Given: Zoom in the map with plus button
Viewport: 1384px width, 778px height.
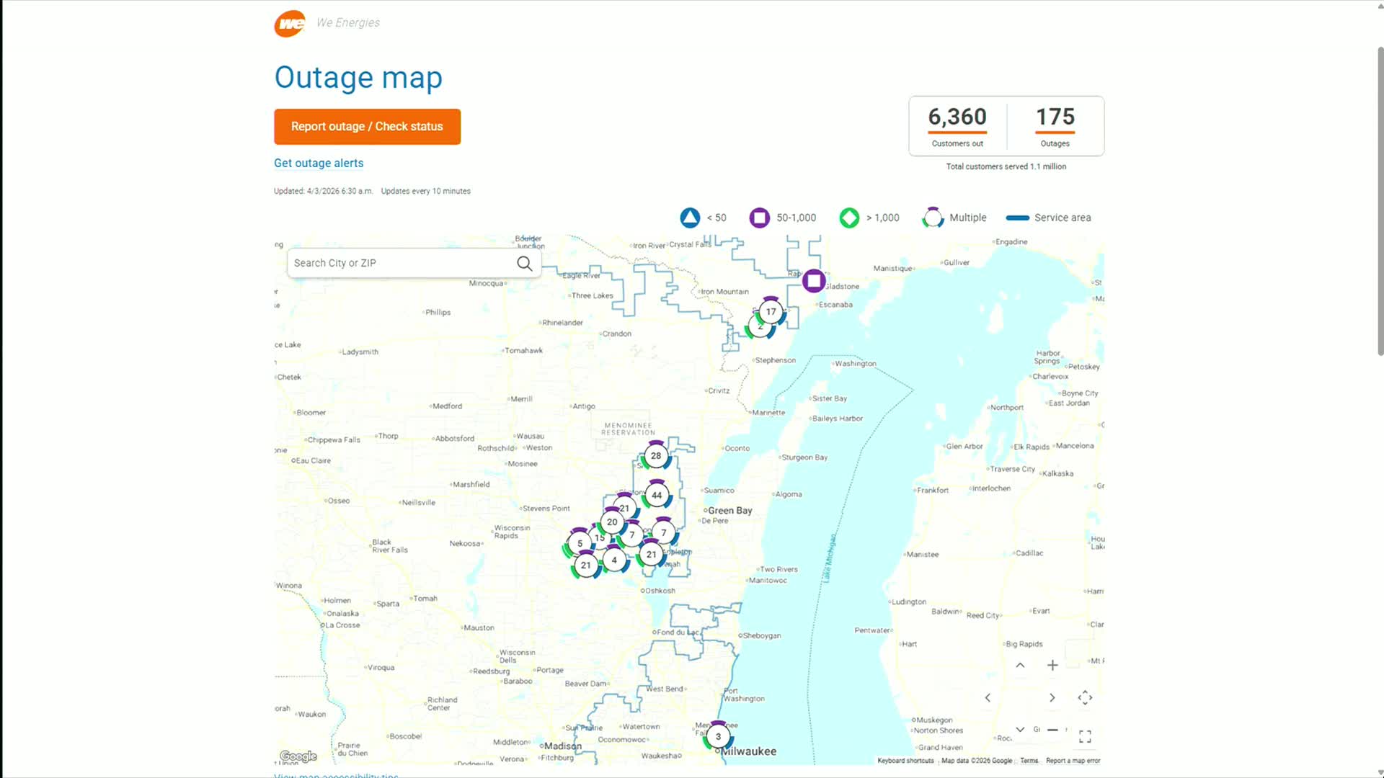Looking at the screenshot, I should coord(1052,665).
